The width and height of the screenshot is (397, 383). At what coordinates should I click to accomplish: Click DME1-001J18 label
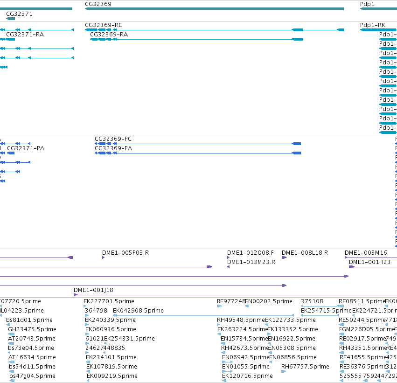93,290
